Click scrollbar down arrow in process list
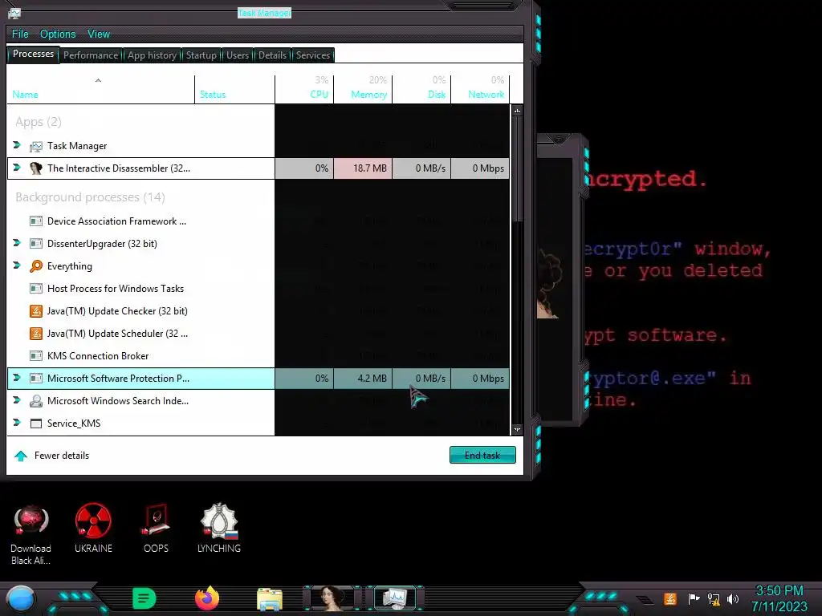 pos(518,430)
